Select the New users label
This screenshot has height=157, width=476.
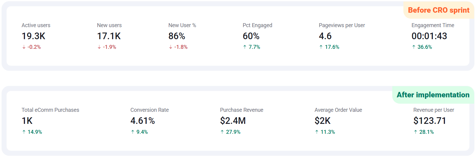[109, 25]
